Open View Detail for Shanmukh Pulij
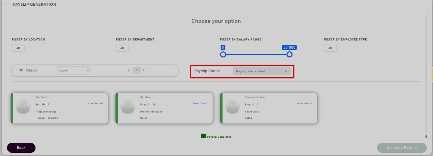 point(304,104)
